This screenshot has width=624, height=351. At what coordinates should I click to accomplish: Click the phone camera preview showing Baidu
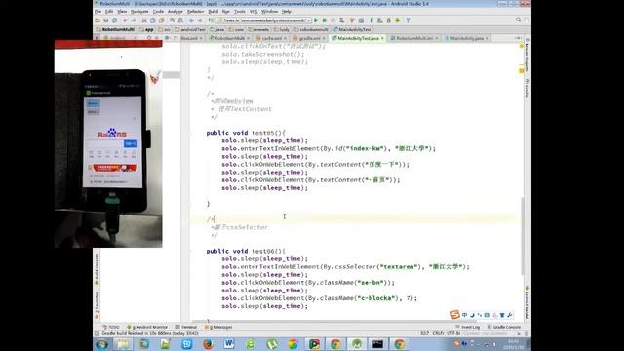click(108, 144)
